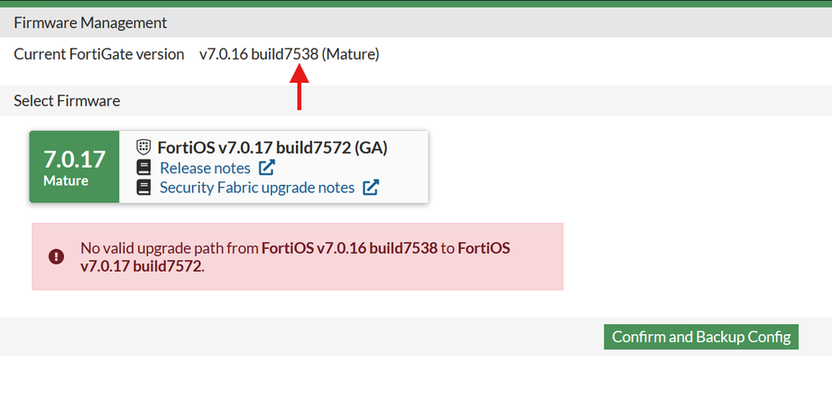The width and height of the screenshot is (832, 399).
Task: Click book icon beside Security Fabric upgrade notes
Action: (x=143, y=187)
